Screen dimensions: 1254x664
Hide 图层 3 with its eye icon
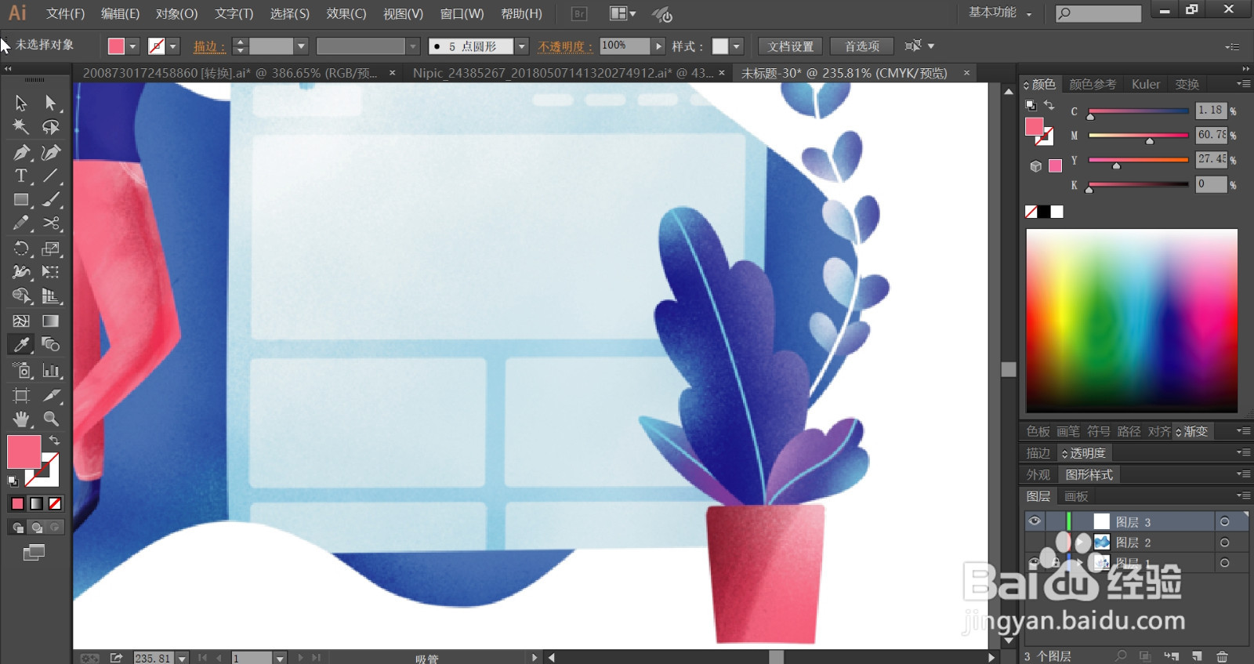point(1035,521)
